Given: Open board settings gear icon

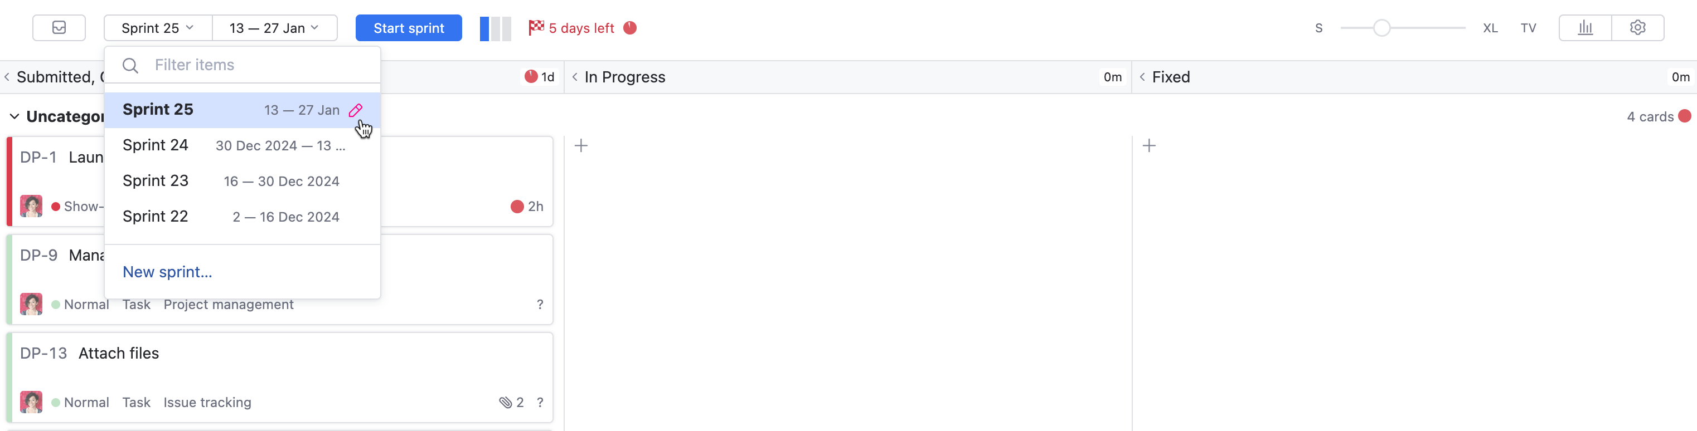Looking at the screenshot, I should [1638, 28].
